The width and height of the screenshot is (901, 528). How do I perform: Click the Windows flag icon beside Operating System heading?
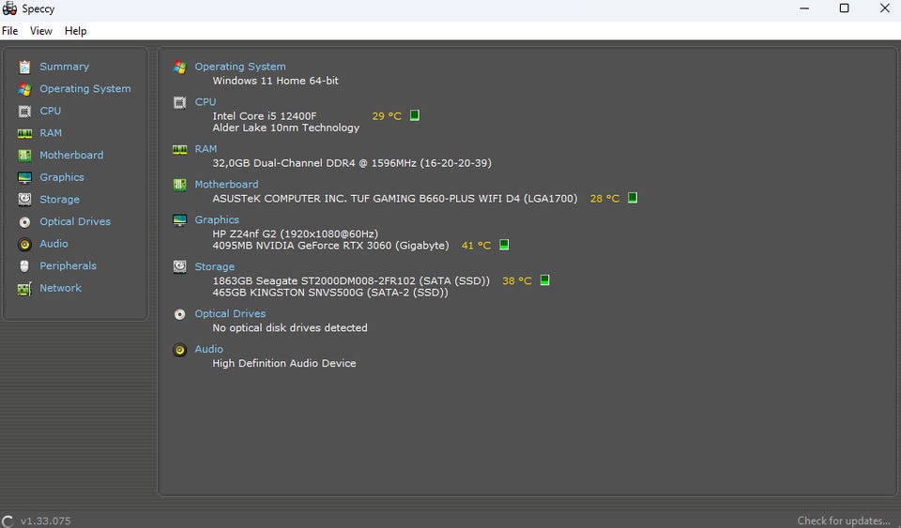click(x=180, y=68)
